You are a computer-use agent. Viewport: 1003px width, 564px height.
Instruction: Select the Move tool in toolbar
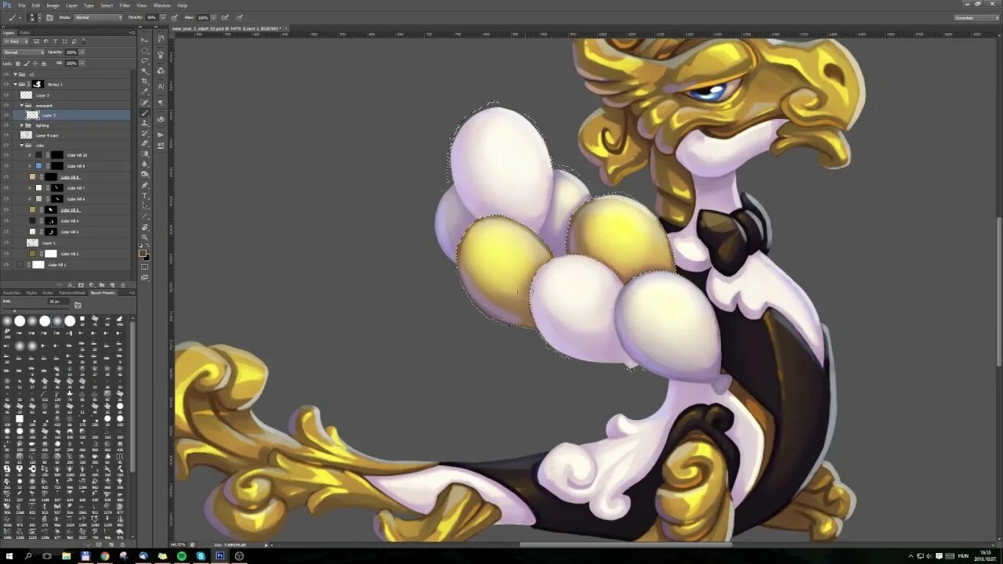click(145, 39)
